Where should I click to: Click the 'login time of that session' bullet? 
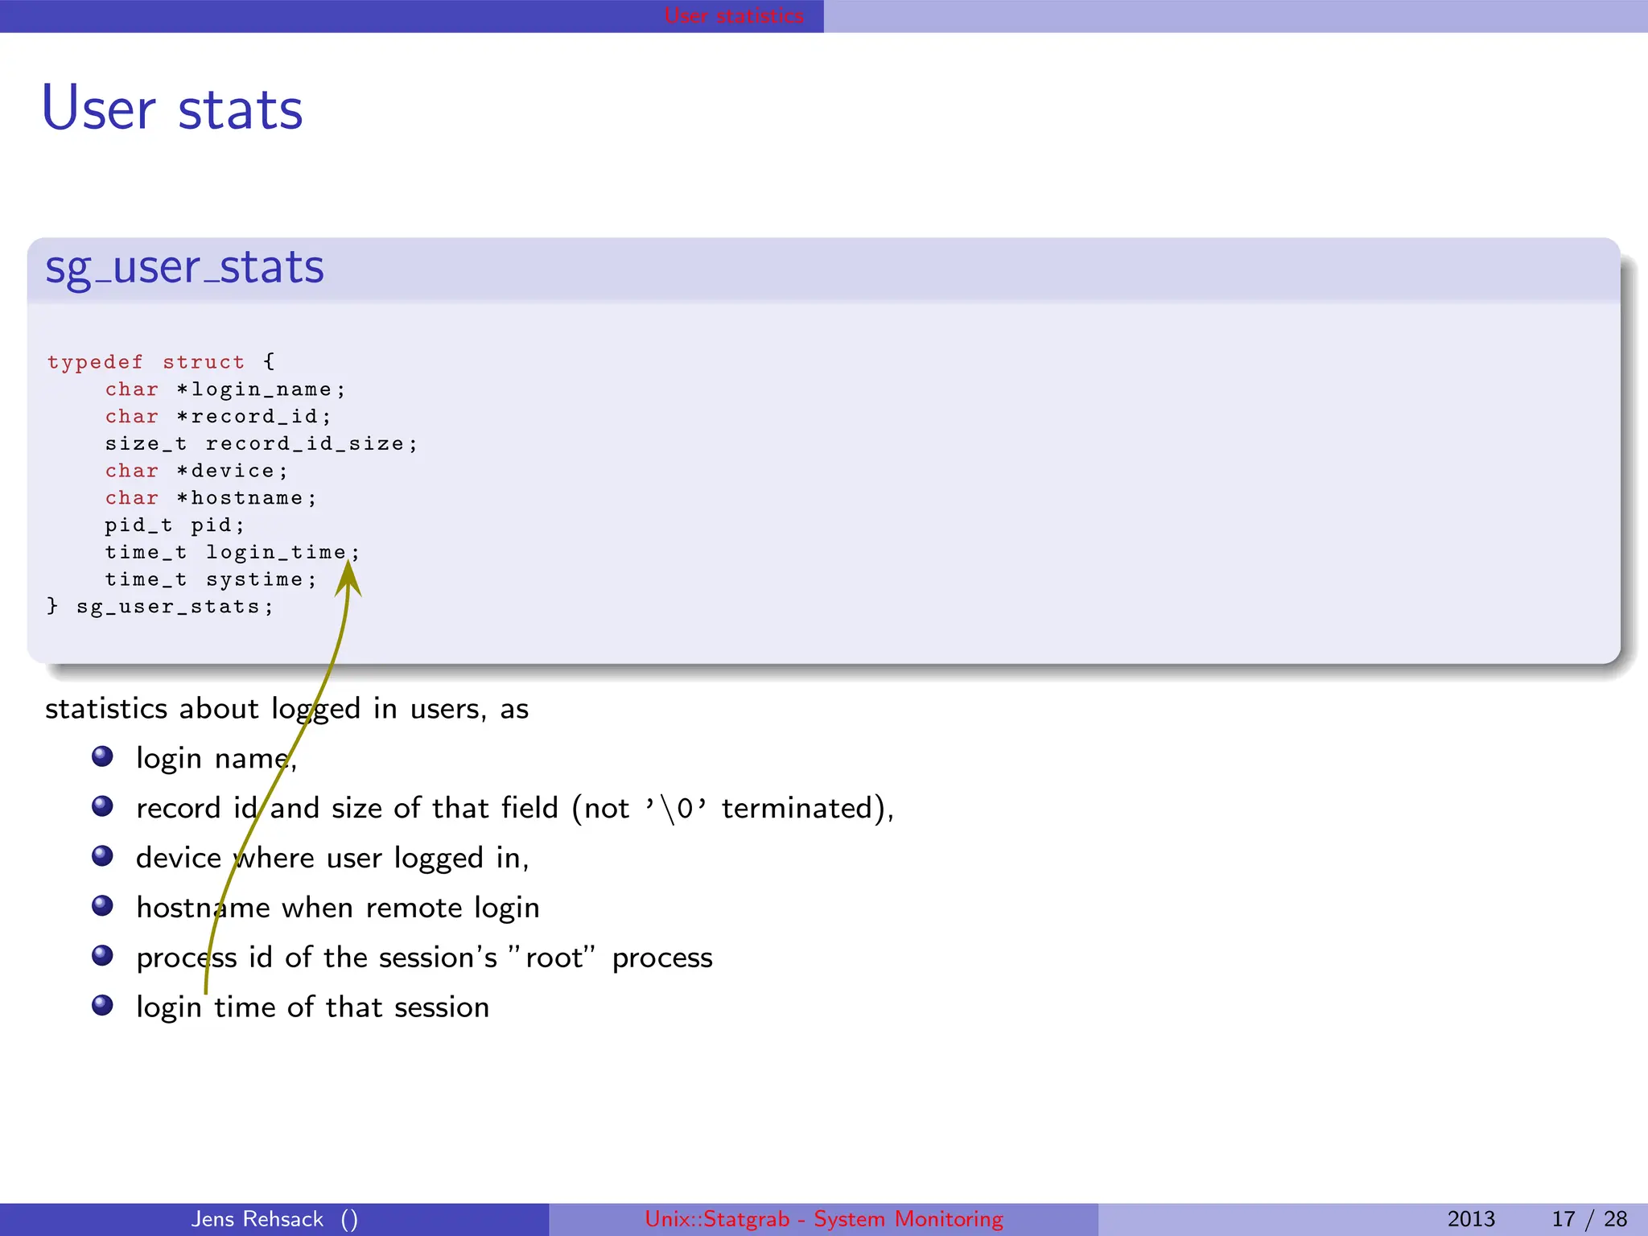point(312,1007)
